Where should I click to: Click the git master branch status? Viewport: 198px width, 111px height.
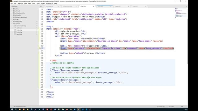pos(161,107)
